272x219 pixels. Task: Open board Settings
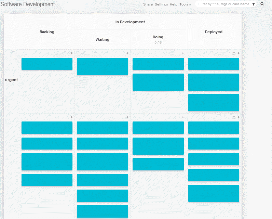(x=161, y=4)
